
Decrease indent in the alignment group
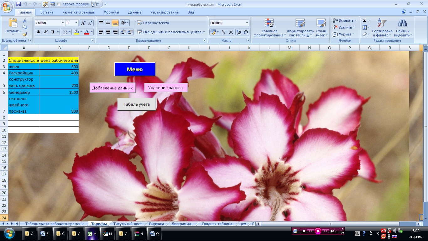(x=123, y=32)
